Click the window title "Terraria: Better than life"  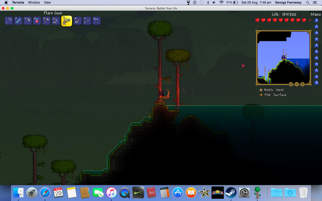[x=161, y=8]
